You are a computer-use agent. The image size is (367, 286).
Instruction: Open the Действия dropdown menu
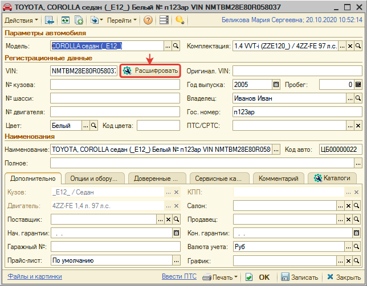pos(21,20)
